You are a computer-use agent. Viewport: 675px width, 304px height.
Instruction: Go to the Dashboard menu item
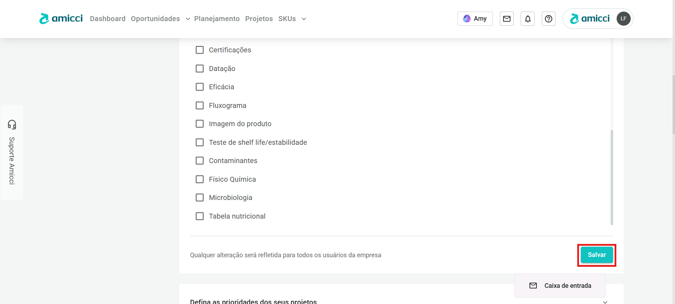pyautogui.click(x=108, y=19)
